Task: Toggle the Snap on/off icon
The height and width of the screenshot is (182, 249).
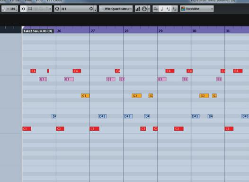Action: pyautogui.click(x=24, y=9)
